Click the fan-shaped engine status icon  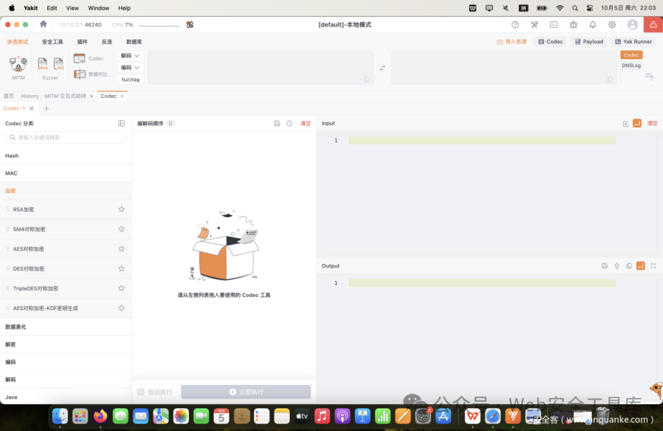click(x=190, y=25)
